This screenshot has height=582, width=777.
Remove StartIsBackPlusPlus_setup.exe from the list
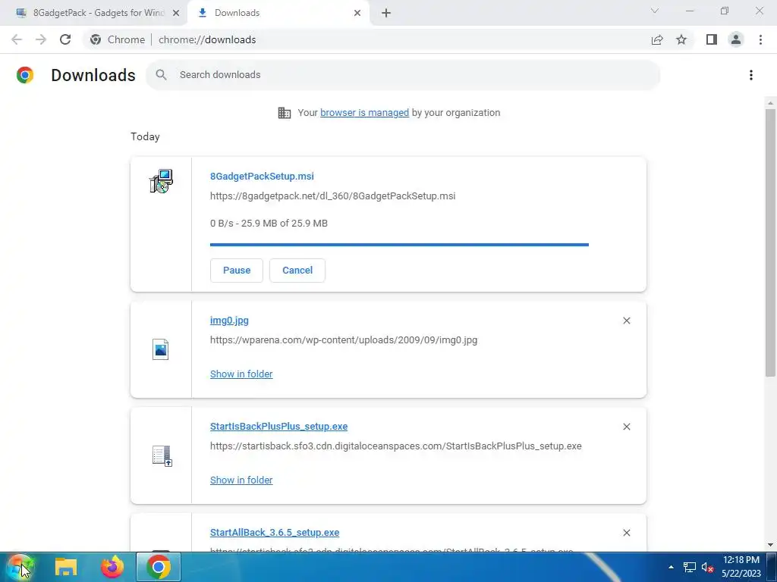[626, 427]
